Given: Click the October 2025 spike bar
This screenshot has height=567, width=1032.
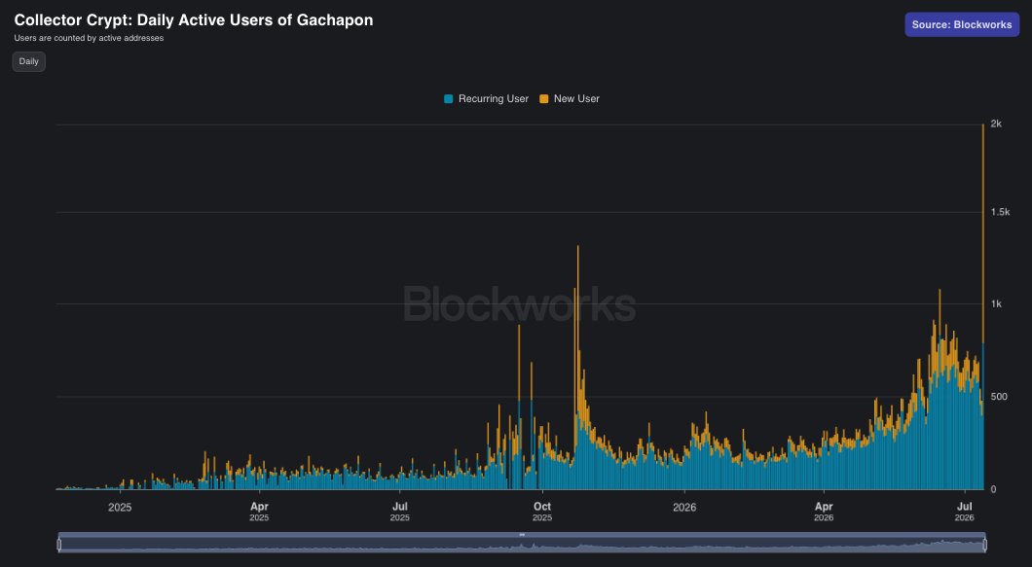Looking at the screenshot, I should 578,367.
